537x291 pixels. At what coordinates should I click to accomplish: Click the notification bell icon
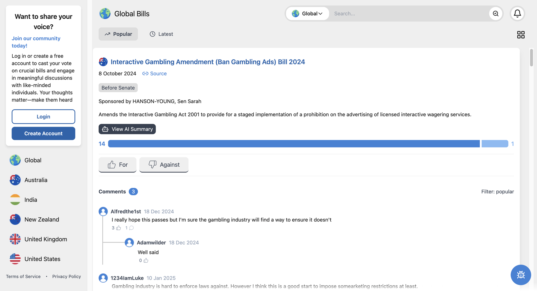click(x=517, y=13)
